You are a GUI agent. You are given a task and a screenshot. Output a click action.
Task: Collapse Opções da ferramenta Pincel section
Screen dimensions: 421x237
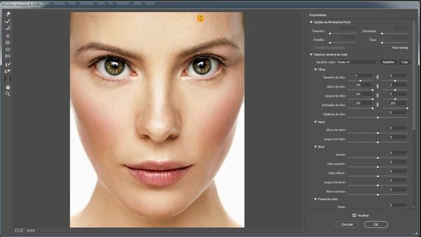click(311, 22)
